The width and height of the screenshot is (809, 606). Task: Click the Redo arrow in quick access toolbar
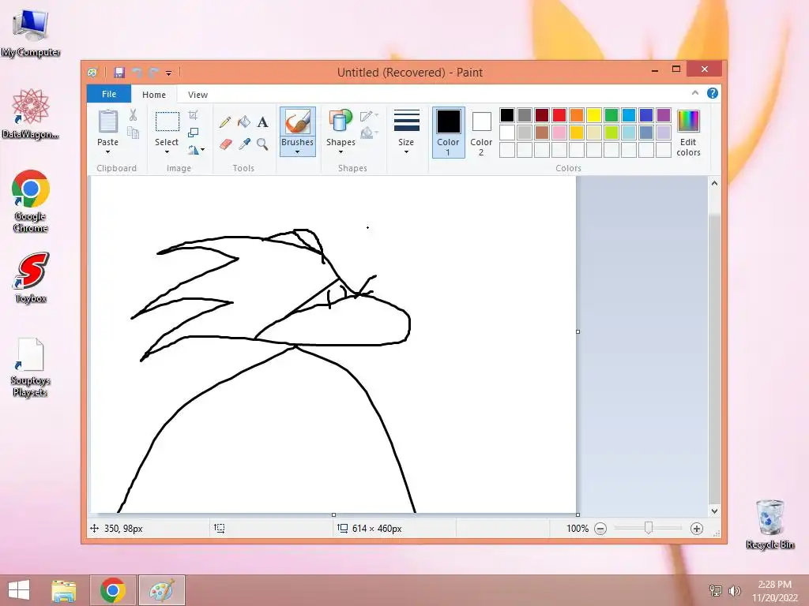(153, 73)
